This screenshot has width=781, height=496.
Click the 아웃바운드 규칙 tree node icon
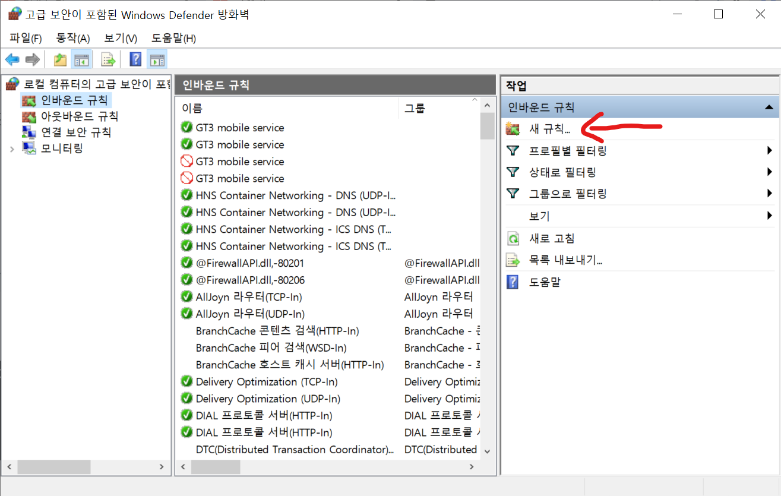click(29, 116)
